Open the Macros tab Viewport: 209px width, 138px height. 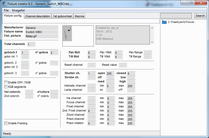(80, 16)
